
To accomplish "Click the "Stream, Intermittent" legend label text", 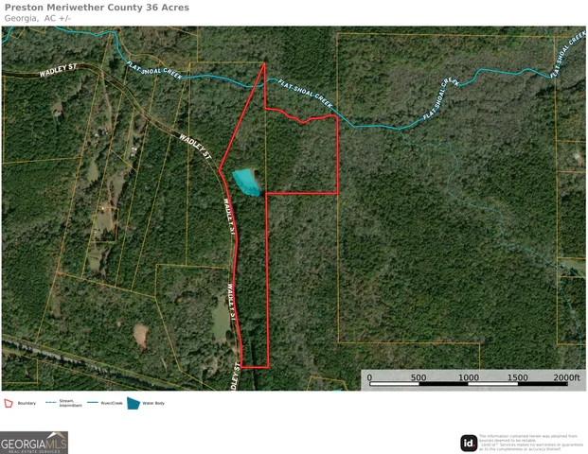I will [x=72, y=403].
